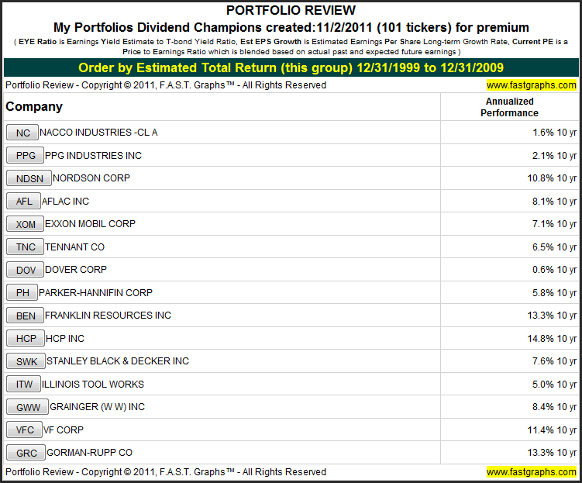
Task: Click the ITW ticker button
Action: pyautogui.click(x=23, y=385)
